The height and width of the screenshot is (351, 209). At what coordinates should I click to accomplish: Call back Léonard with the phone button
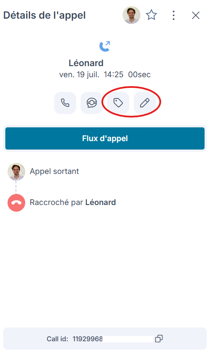(x=65, y=103)
